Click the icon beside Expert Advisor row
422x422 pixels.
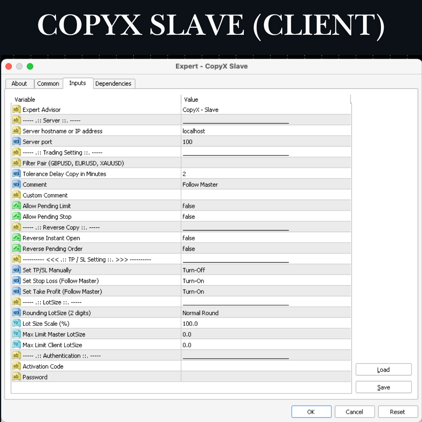click(x=16, y=110)
